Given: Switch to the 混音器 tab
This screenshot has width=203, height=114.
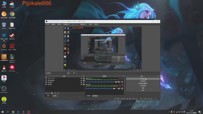Looking at the screenshot, I should point(88,96).
